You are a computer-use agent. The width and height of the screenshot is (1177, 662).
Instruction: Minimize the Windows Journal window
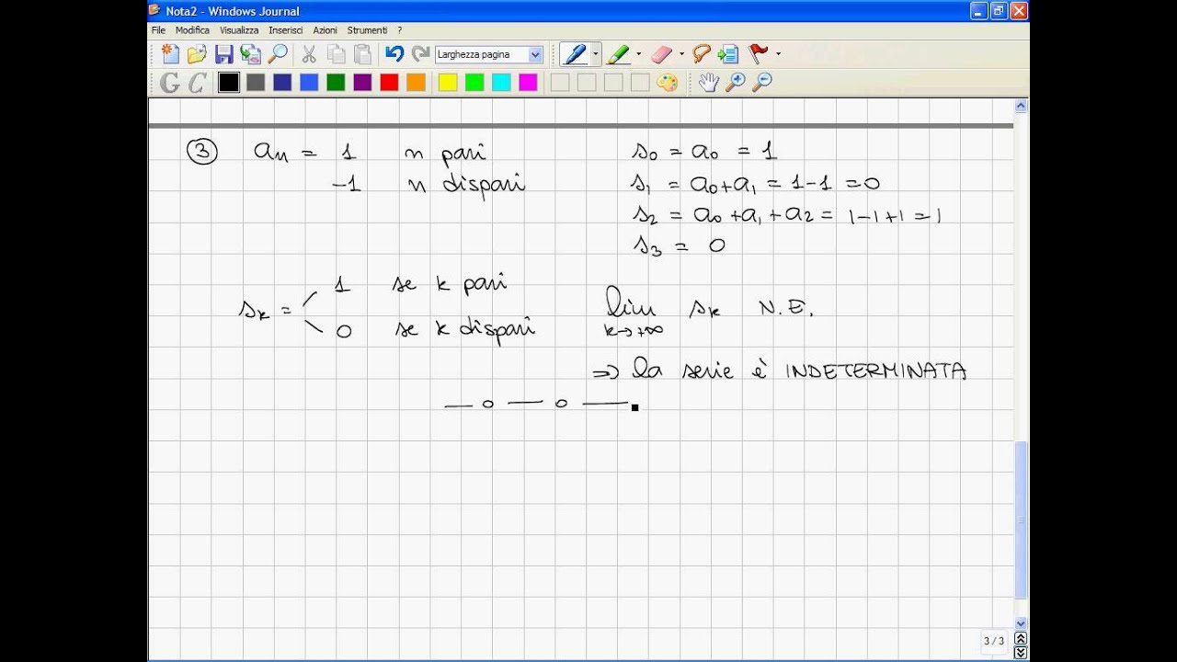(x=979, y=11)
